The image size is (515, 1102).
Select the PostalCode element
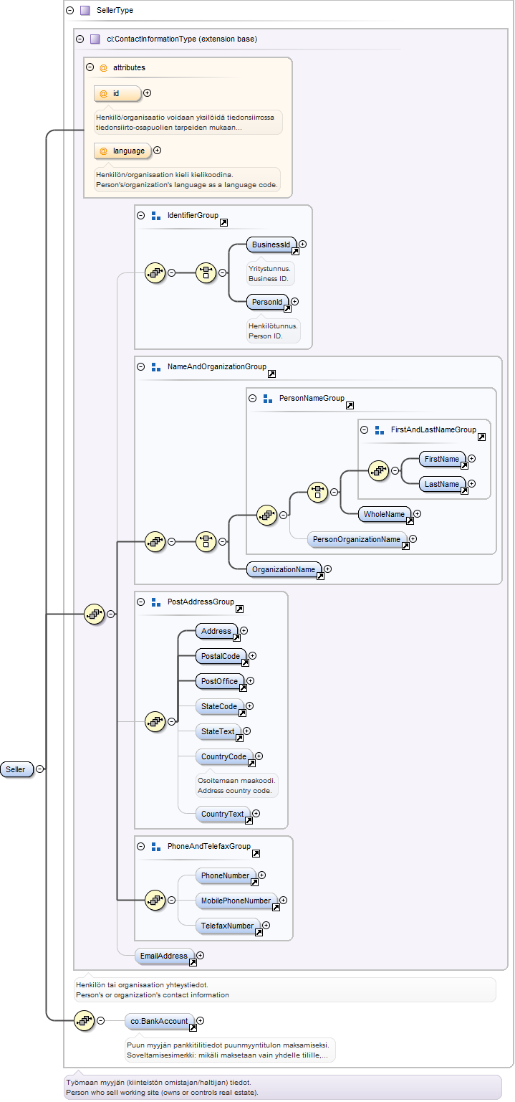221,656
